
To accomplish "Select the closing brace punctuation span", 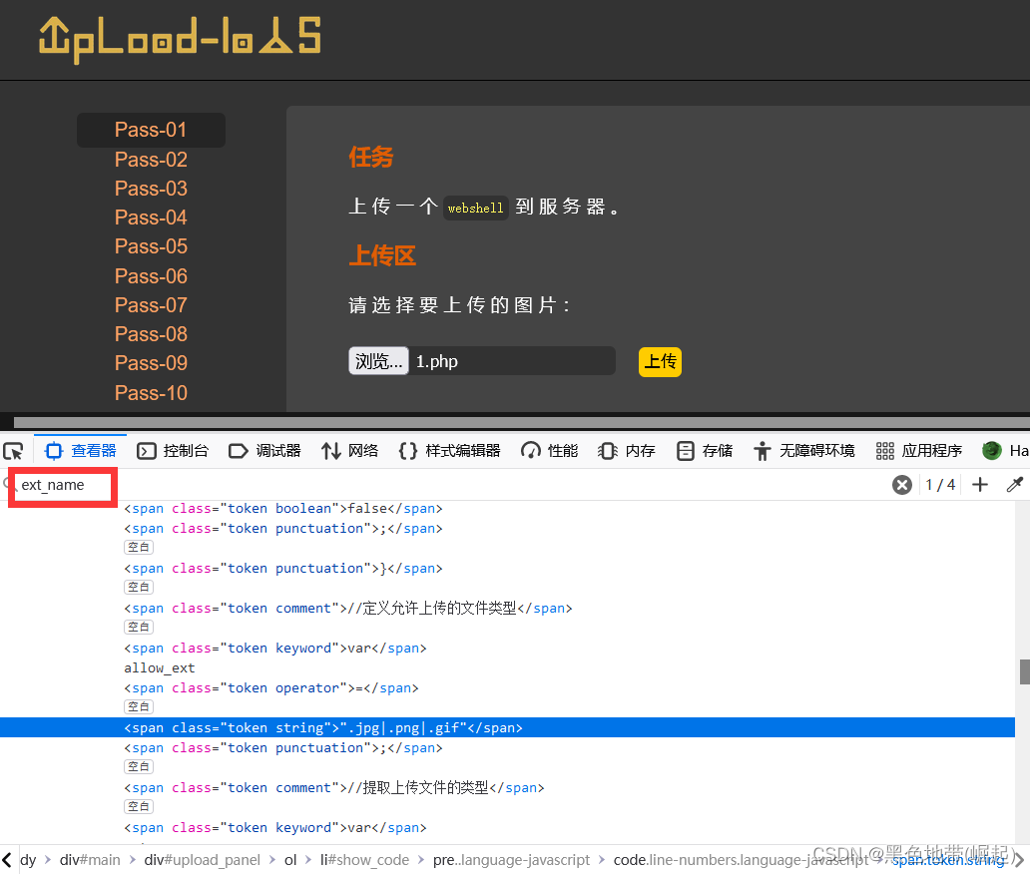I will (x=283, y=568).
